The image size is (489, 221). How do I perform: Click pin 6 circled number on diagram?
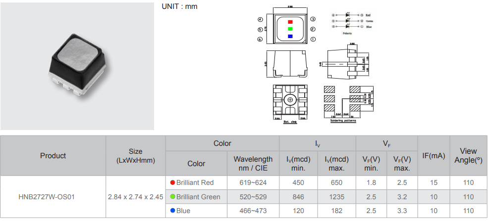point(260,38)
